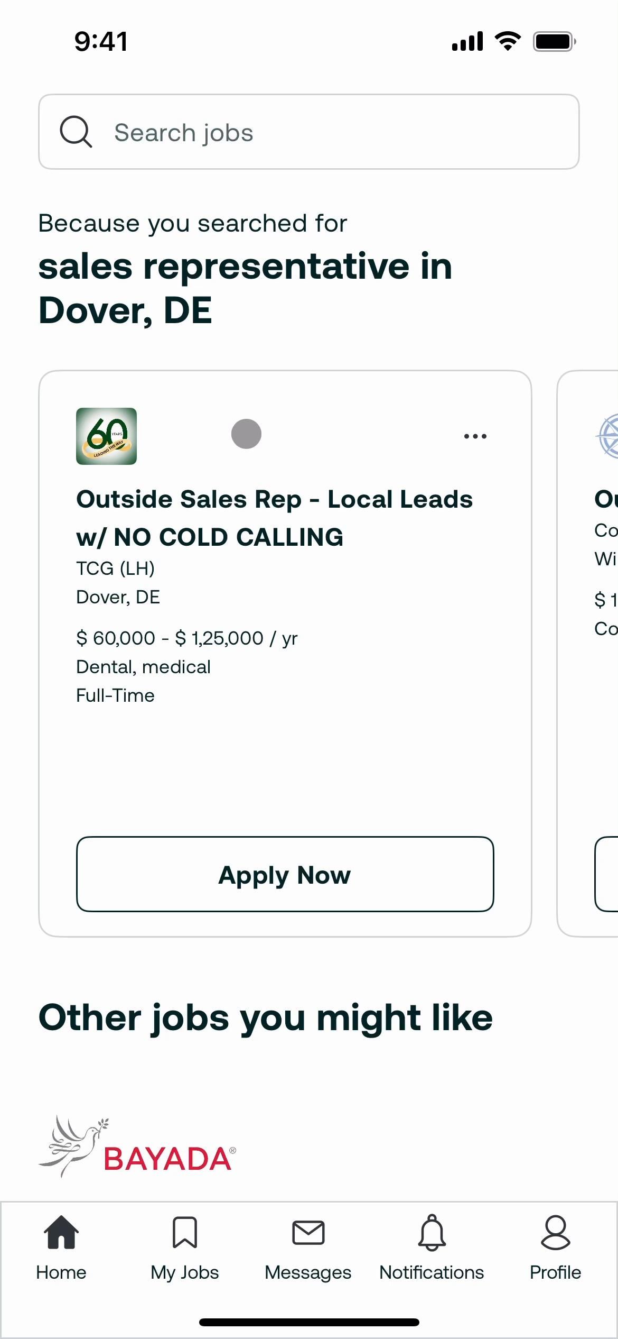This screenshot has height=1339, width=618.
Task: Tap the Wi-Fi status icon
Action: click(508, 41)
